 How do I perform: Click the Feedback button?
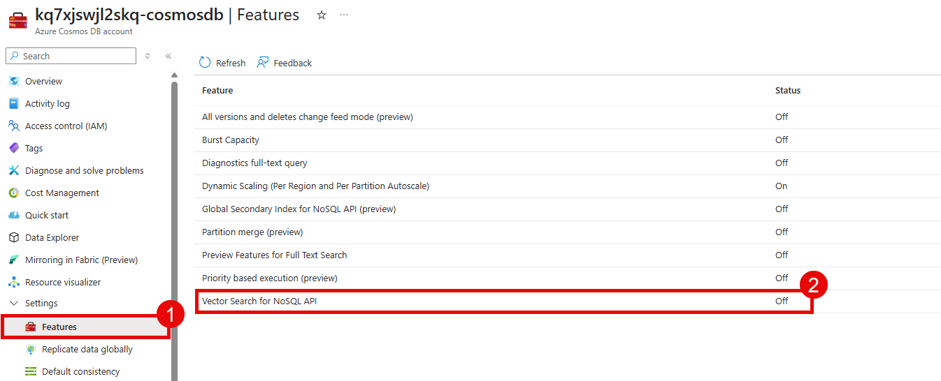pyautogui.click(x=284, y=63)
